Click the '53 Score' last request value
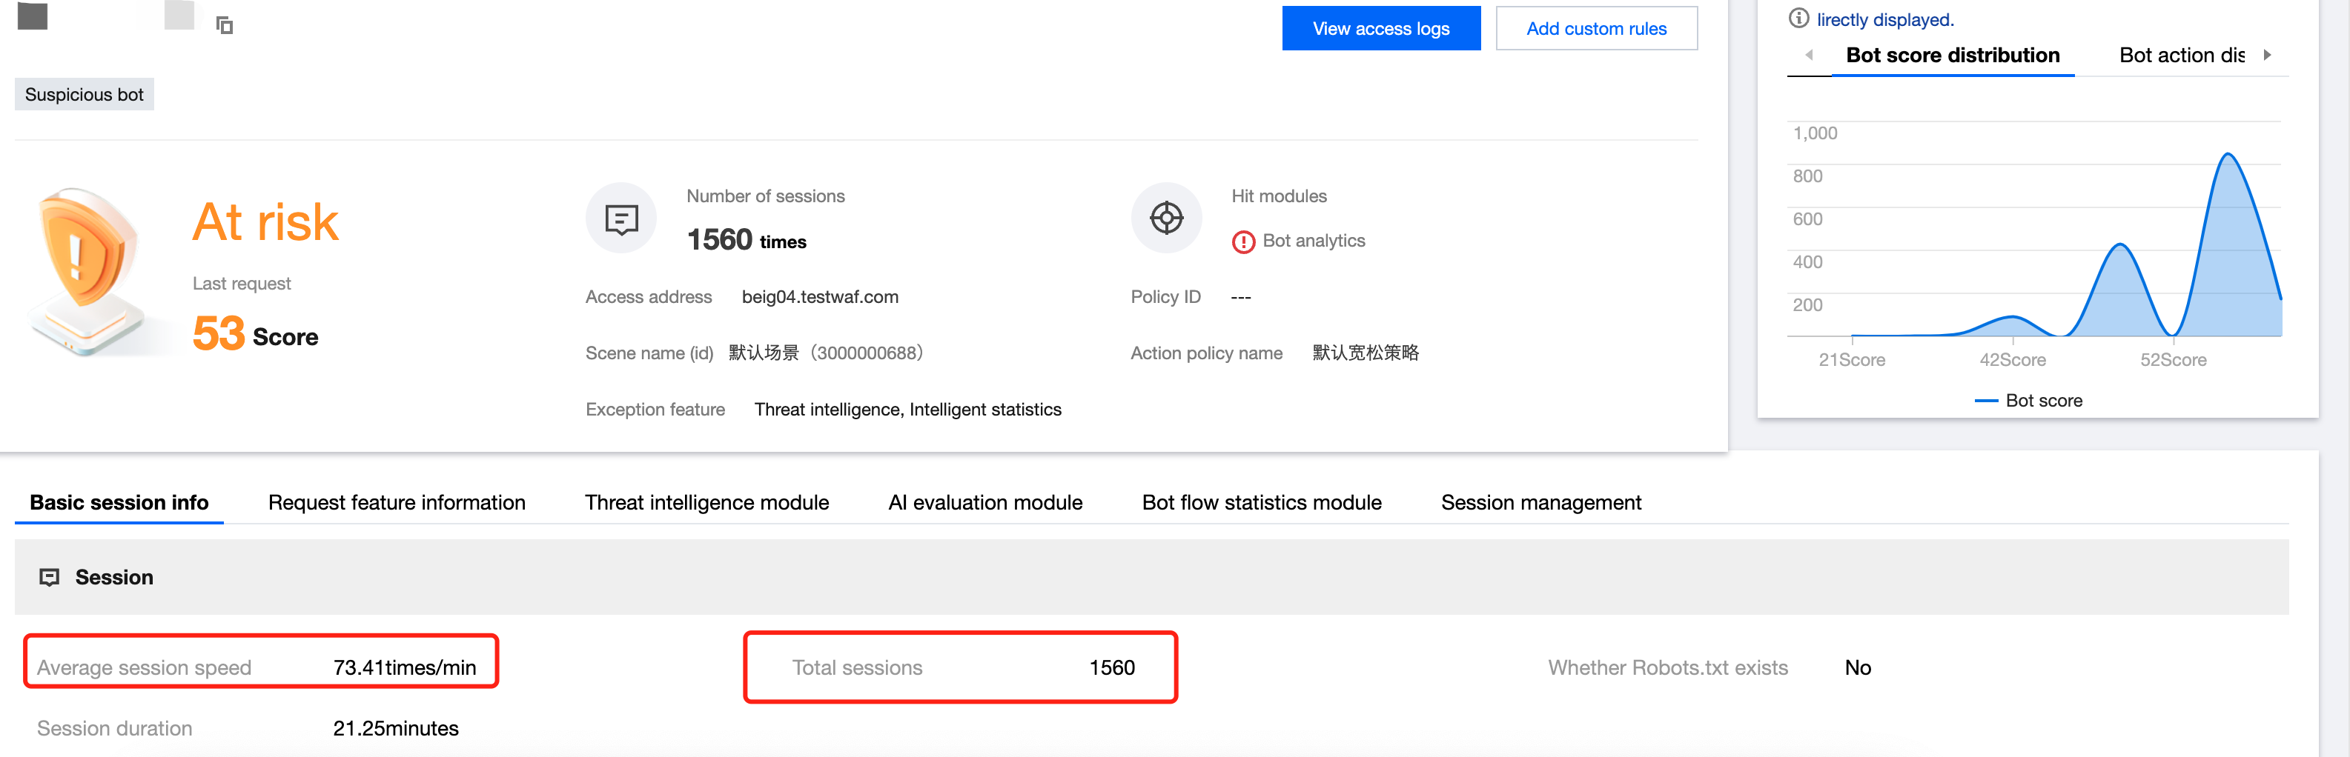The height and width of the screenshot is (757, 2350). tap(256, 334)
